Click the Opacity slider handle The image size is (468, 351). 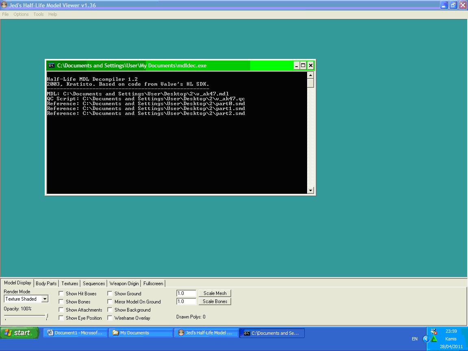click(x=47, y=317)
